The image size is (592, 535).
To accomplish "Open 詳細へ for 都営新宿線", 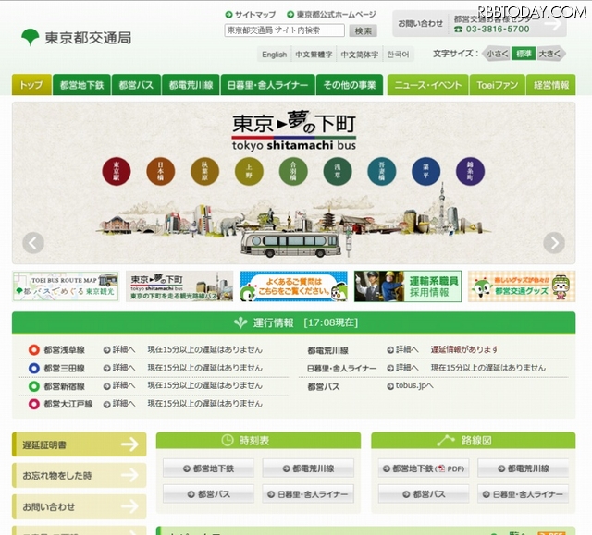I will (x=119, y=385).
